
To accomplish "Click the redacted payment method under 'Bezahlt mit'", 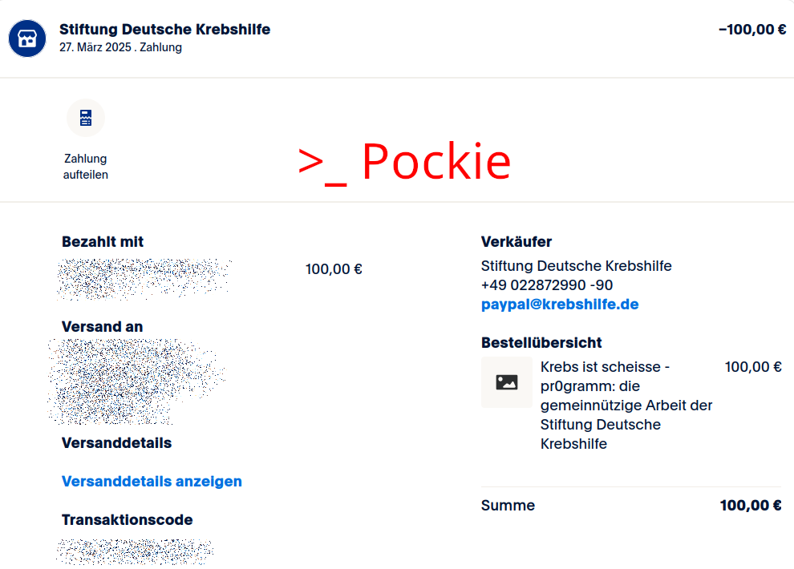I will click(x=144, y=278).
